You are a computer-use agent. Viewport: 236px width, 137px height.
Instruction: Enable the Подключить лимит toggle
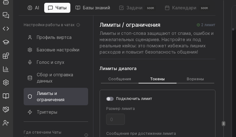click(110, 99)
